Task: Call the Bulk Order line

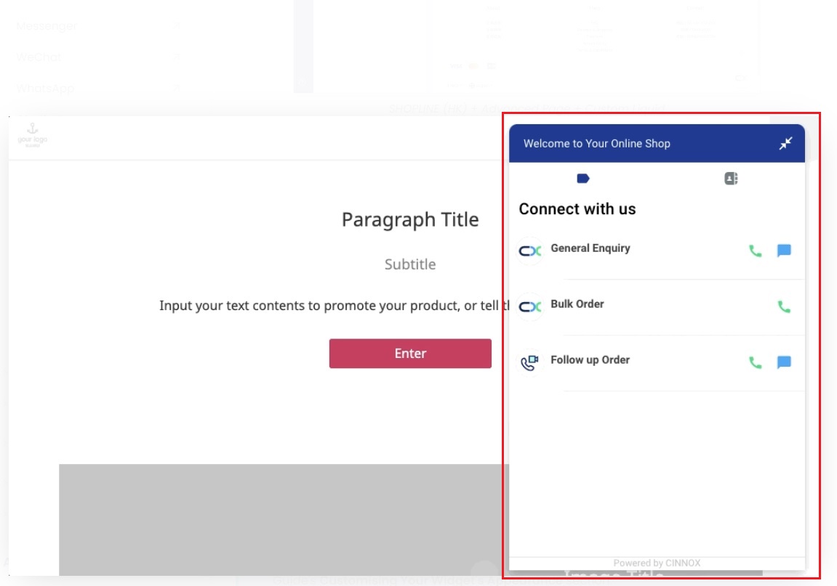Action: coord(784,307)
